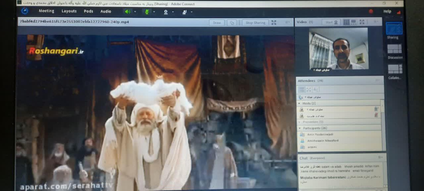424x191 pixels.
Task: Click the Video pod title
Action: click(x=305, y=22)
